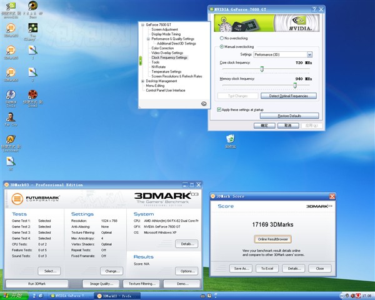Select Clock Frequency Settings tree item
This screenshot has width=375, height=300.
pos(169,57)
